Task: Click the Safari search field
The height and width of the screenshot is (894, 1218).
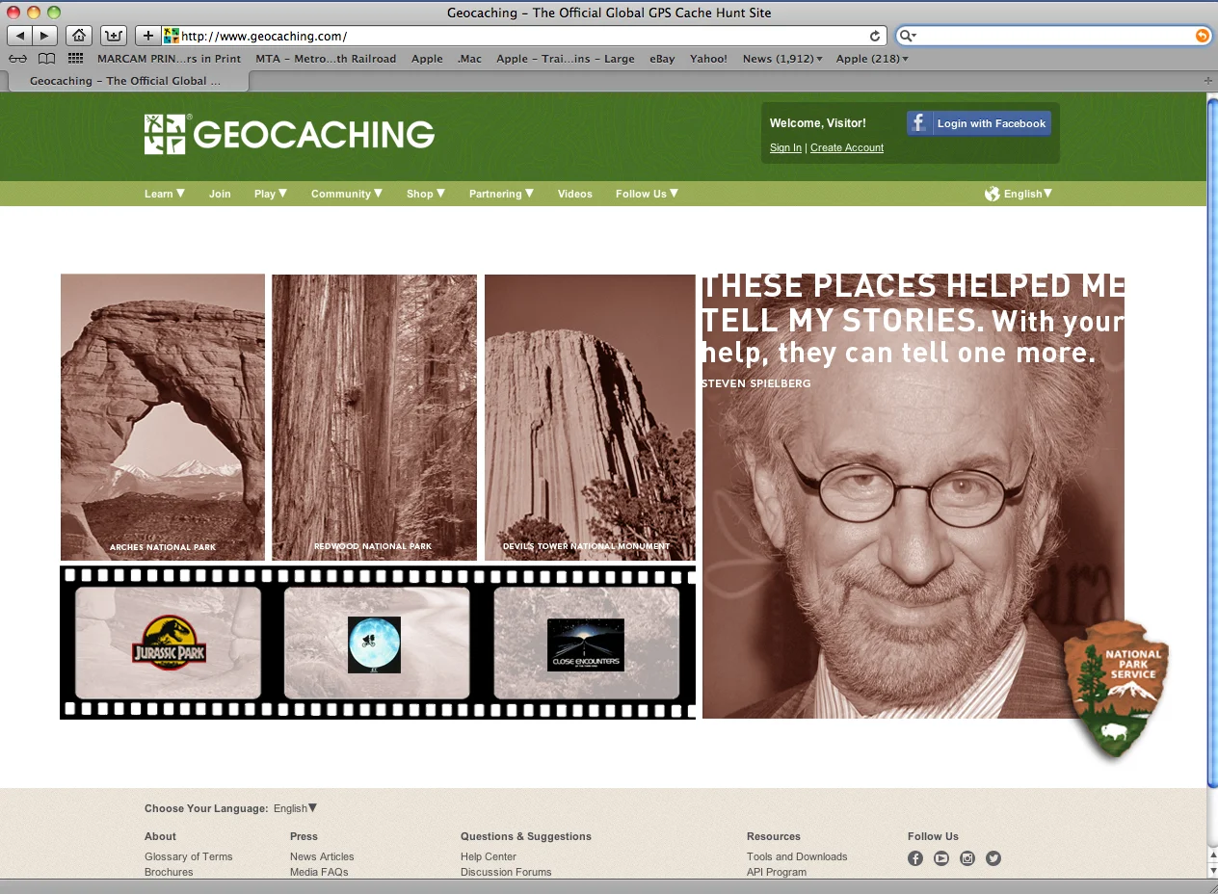Action: pyautogui.click(x=1055, y=36)
